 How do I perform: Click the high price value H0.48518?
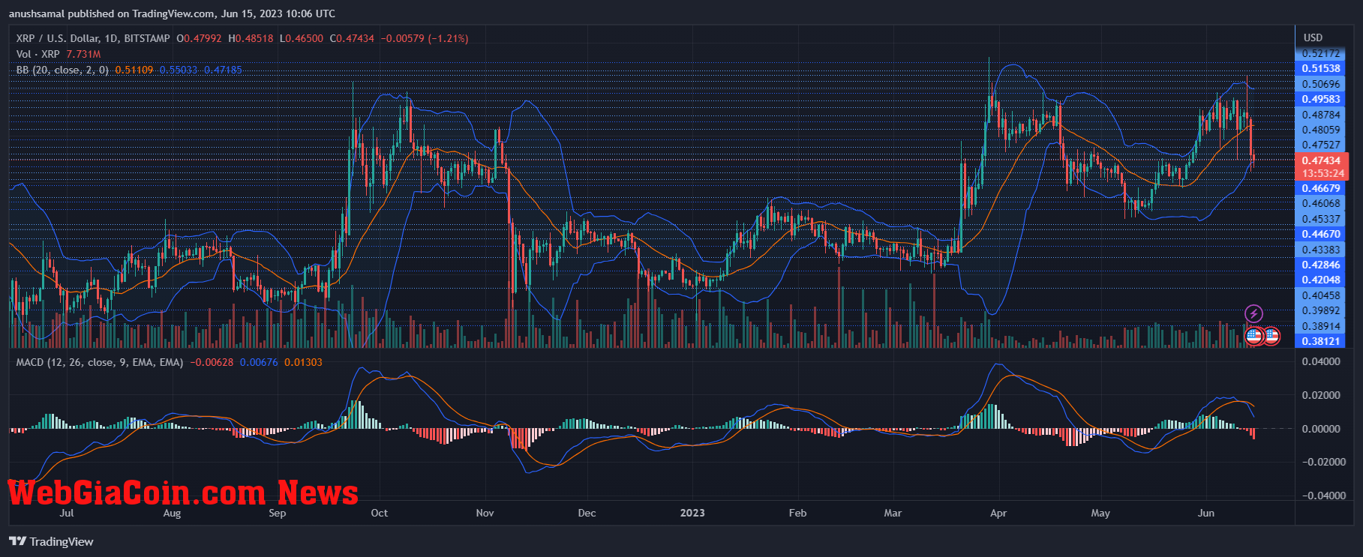(x=251, y=38)
